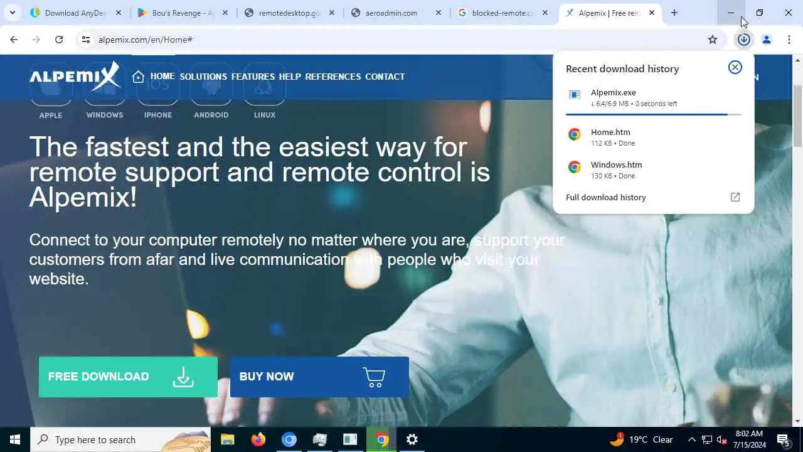Open a new tab with plus button
This screenshot has height=452, width=803.
[x=674, y=13]
